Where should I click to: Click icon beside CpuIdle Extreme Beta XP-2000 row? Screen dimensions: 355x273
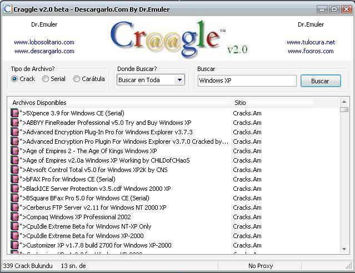(14, 236)
